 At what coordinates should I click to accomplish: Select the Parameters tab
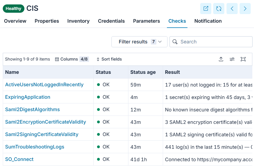point(146,21)
